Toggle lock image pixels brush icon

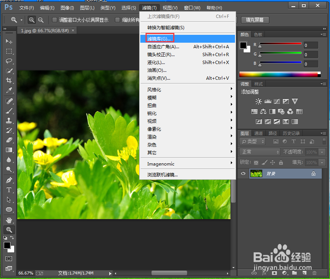(x=264, y=162)
